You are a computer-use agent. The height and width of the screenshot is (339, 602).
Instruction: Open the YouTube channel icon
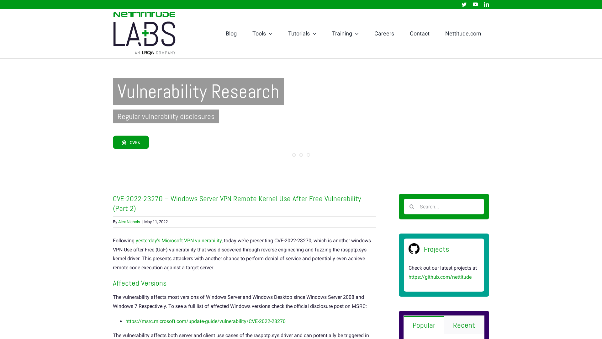pyautogui.click(x=475, y=4)
